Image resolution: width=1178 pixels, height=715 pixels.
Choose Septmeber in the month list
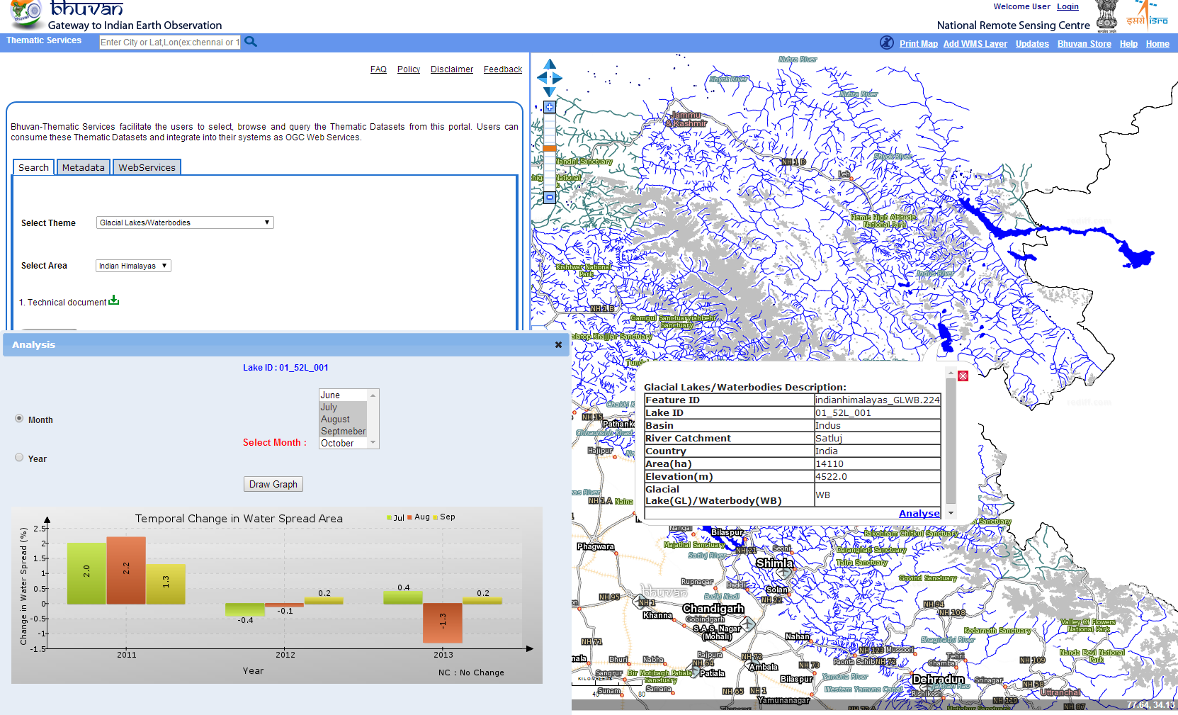tap(343, 432)
